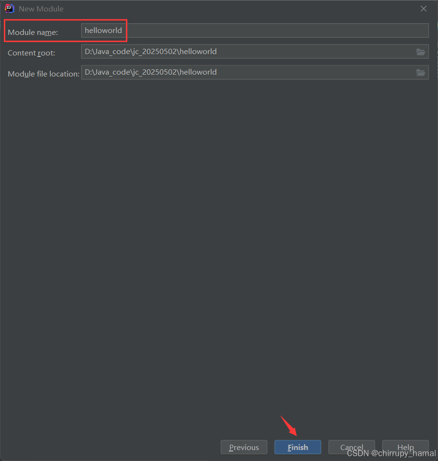Focus the Module name input field

(x=255, y=31)
